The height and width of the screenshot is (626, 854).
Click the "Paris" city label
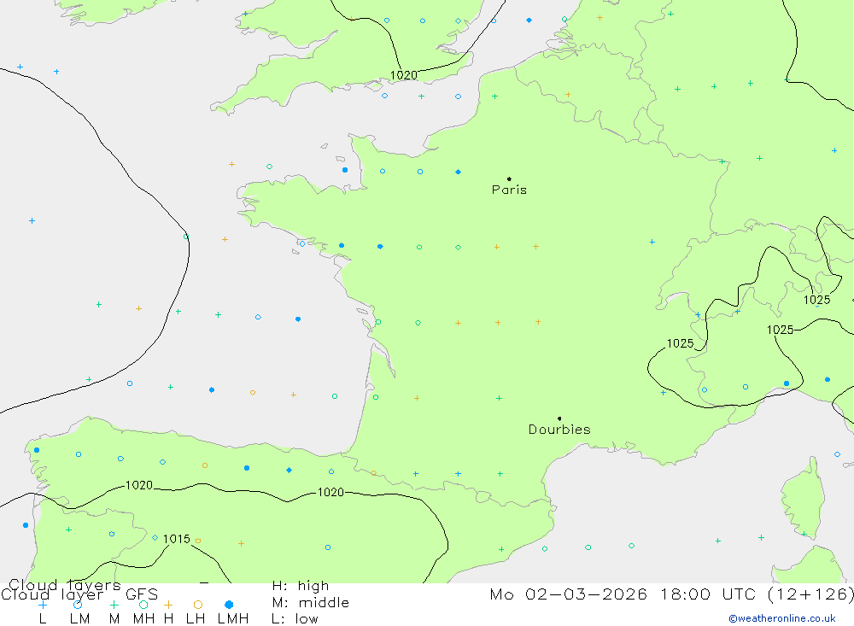pyautogui.click(x=509, y=190)
